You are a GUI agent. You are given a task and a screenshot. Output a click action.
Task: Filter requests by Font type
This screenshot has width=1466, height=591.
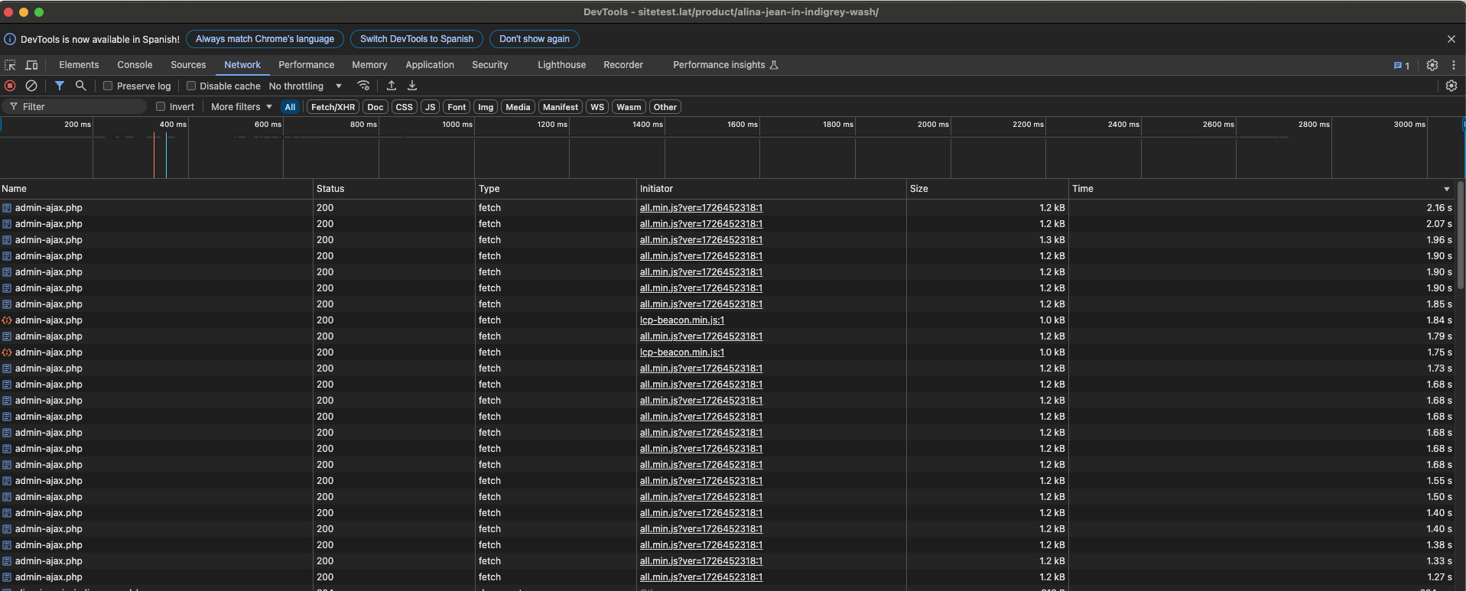(x=457, y=107)
